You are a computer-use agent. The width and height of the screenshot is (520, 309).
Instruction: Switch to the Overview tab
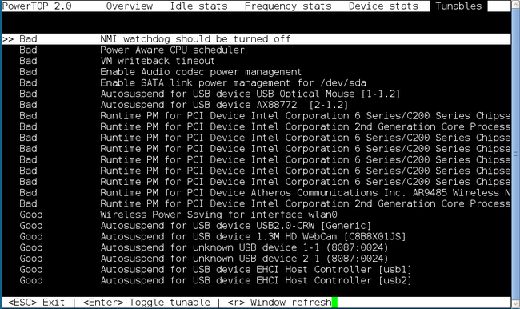pos(130,6)
